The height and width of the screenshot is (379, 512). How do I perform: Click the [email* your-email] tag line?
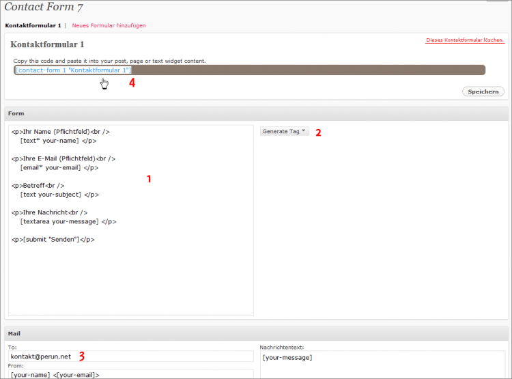click(x=59, y=167)
